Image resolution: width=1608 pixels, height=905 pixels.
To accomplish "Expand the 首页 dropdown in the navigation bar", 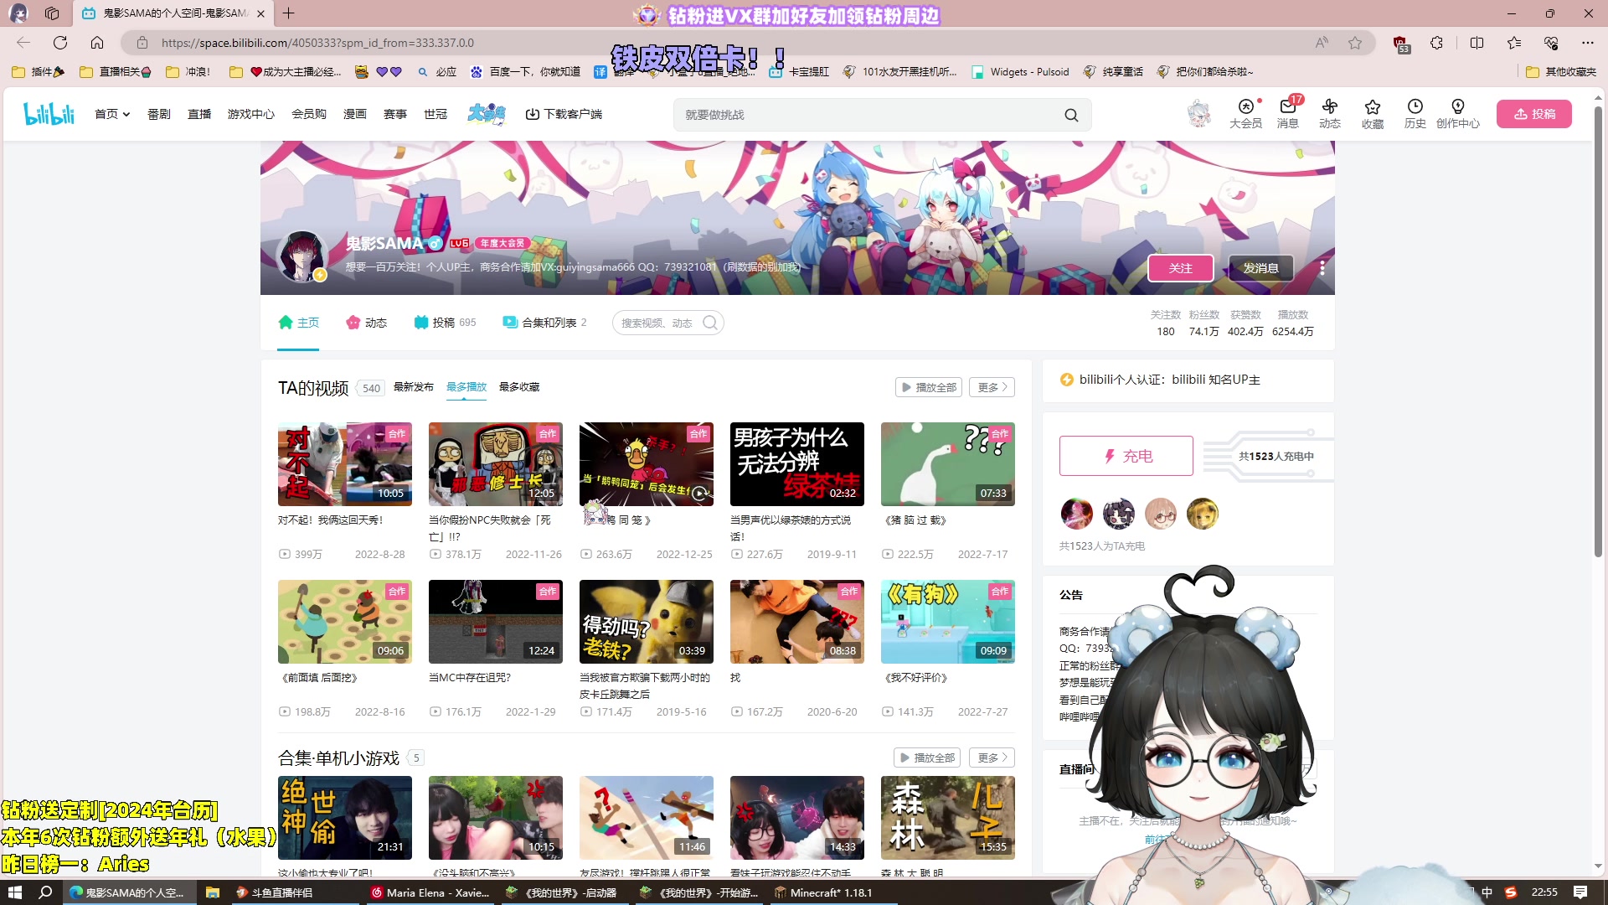I will point(111,113).
